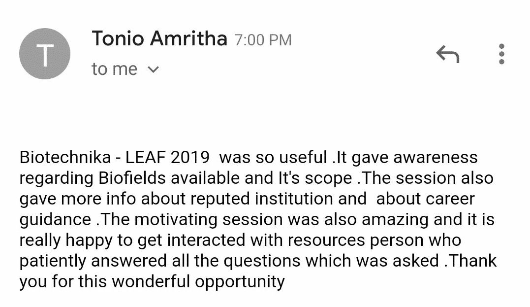This screenshot has height=307, width=530.
Task: Click 'resources person' in the email text
Action: 355,240
